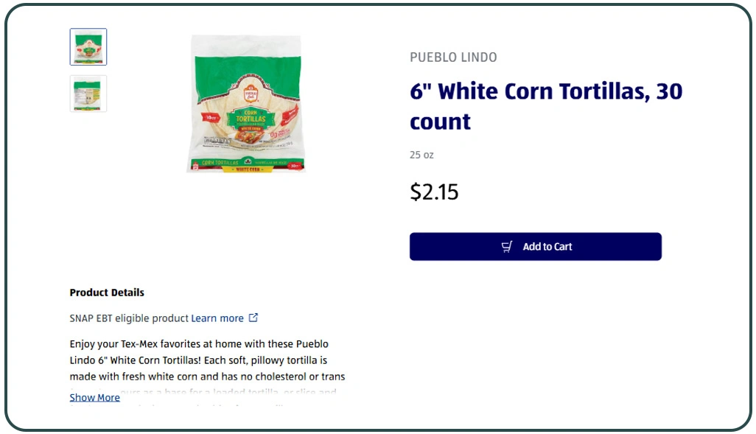This screenshot has height=434, width=756.
Task: Click the Add to Cart button
Action: 535,247
